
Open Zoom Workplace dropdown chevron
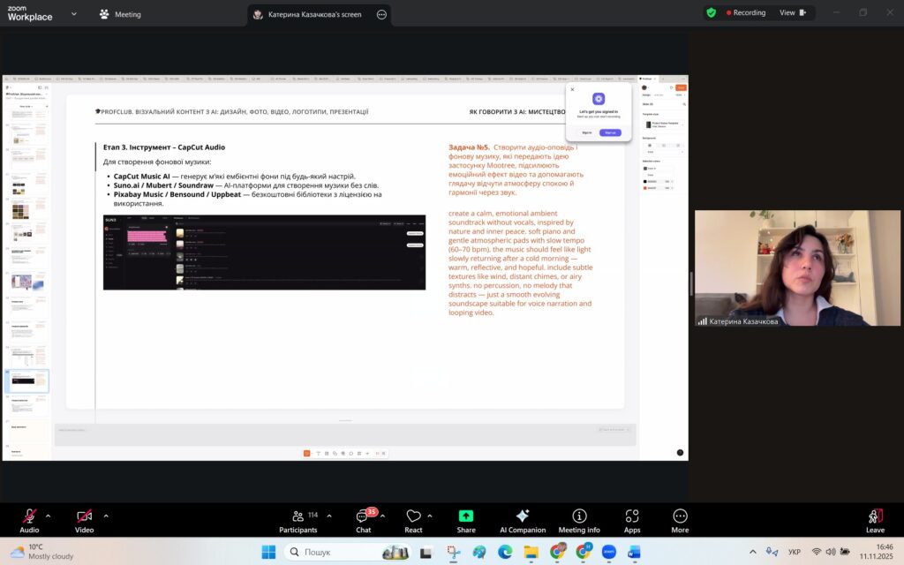tap(73, 14)
